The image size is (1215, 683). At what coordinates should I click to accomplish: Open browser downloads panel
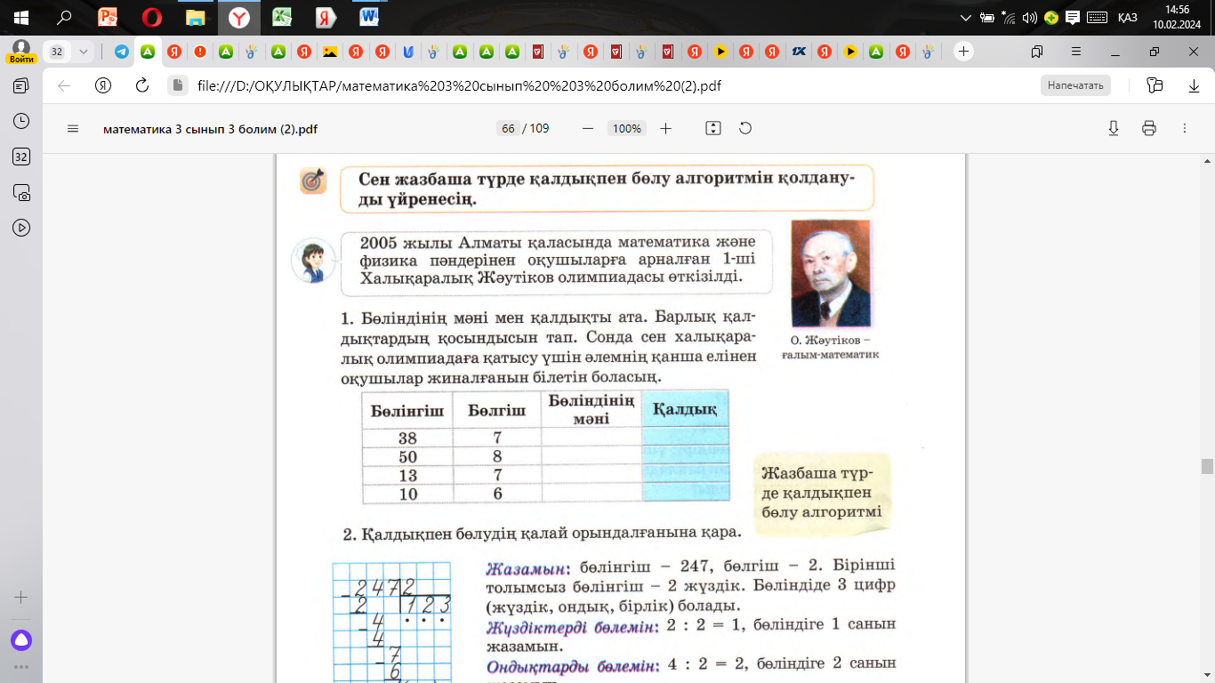coord(1195,85)
